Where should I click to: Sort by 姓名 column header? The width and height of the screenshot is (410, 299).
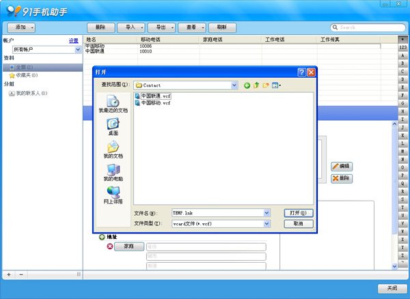point(111,40)
